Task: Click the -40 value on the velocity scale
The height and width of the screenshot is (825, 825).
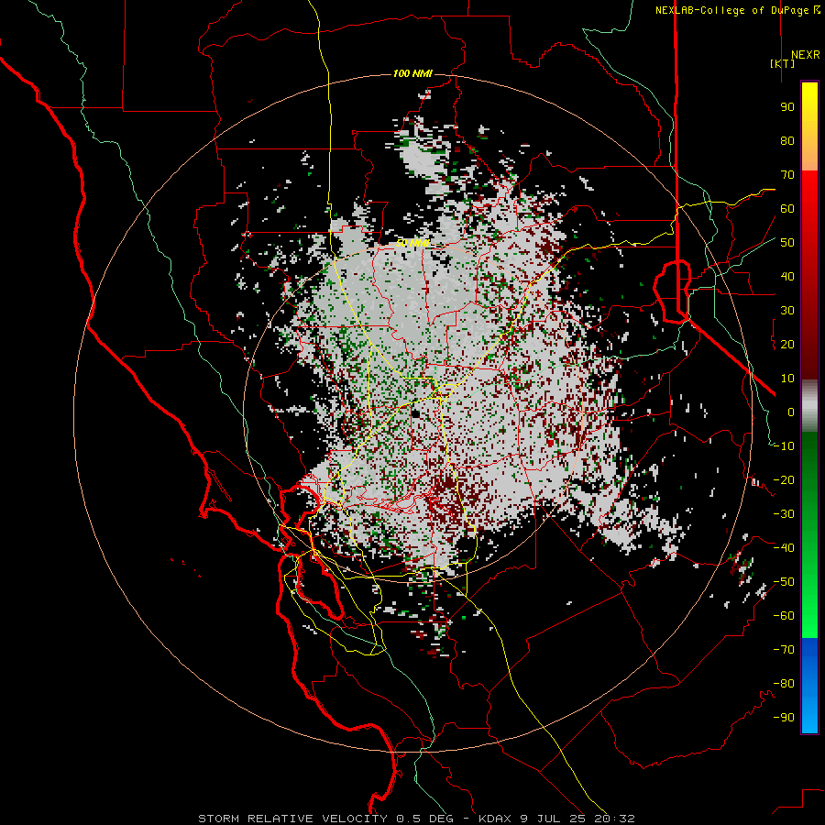Action: tap(784, 548)
